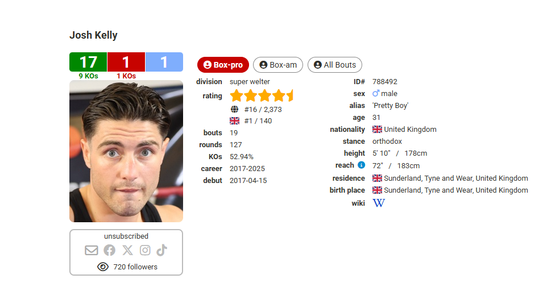This screenshot has height=291, width=543.
Task: Open the Wikipedia wiki icon
Action: tap(379, 203)
